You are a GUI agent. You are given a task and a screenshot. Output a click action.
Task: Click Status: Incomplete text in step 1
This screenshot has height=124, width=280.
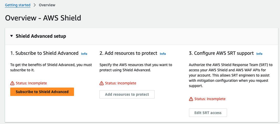pyautogui.click(x=31, y=83)
